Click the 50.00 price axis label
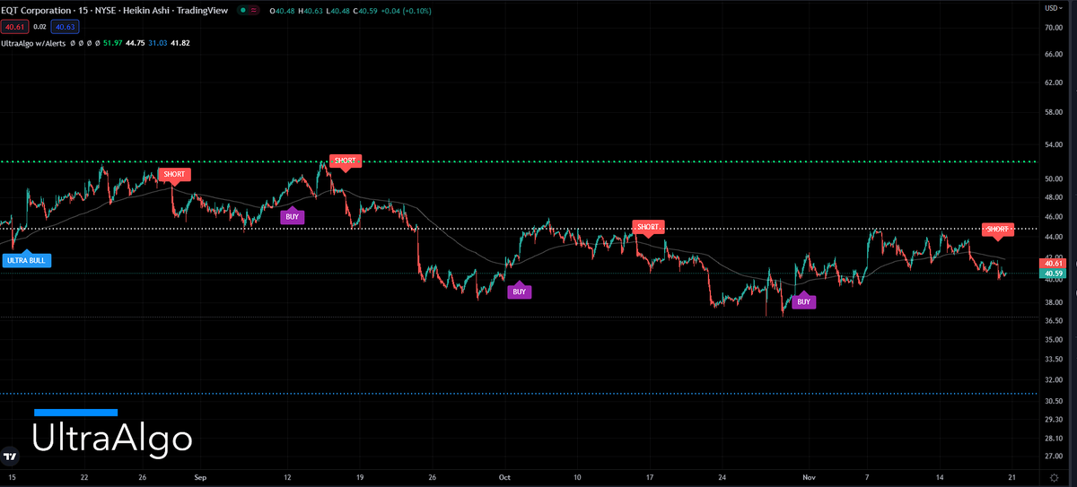 (x=1054, y=179)
